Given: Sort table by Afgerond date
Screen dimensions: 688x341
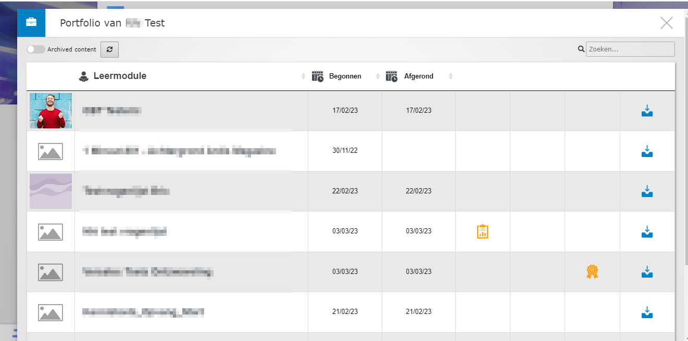Looking at the screenshot, I should (x=419, y=76).
